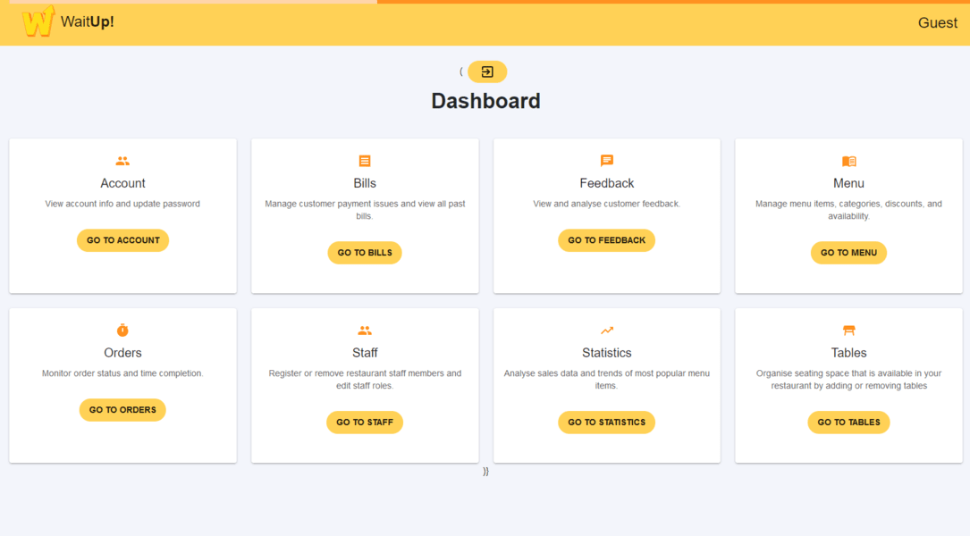970x536 pixels.
Task: Open Bills via Go to Bills
Action: tap(365, 253)
